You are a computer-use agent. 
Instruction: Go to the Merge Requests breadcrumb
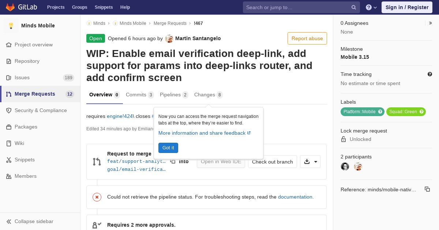[x=170, y=23]
